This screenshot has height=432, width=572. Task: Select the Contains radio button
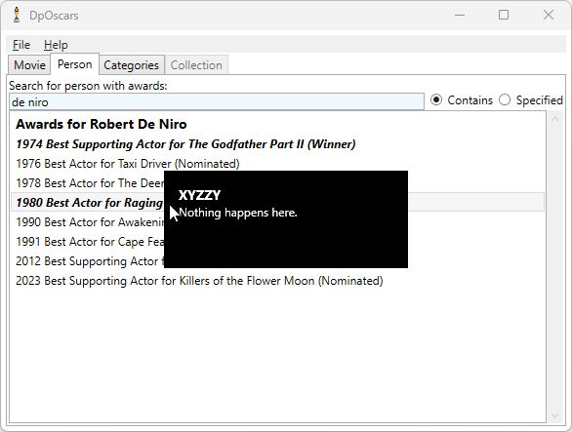tap(462, 99)
